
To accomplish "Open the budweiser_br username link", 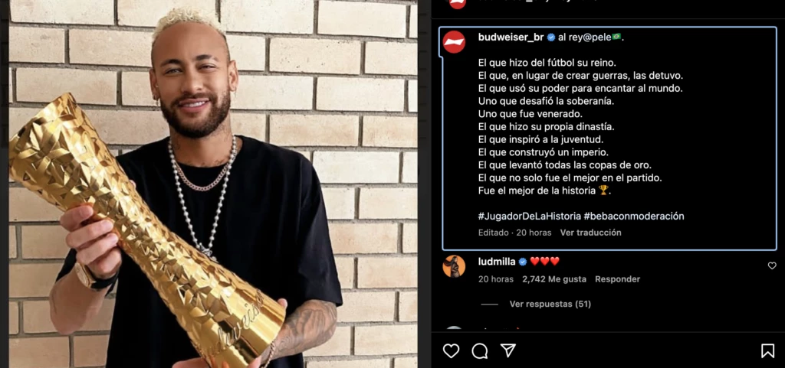I will coord(511,37).
